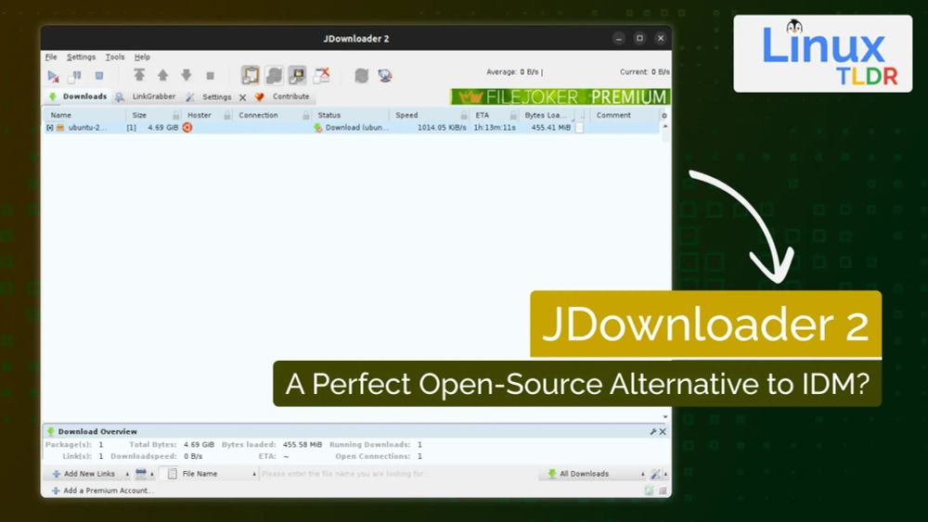The width and height of the screenshot is (928, 522).
Task: Click the green status icon at bottom right
Action: click(650, 490)
